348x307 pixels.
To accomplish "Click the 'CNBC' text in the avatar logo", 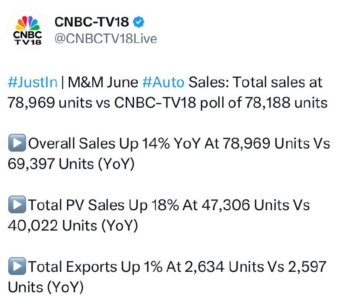I will tap(27, 35).
